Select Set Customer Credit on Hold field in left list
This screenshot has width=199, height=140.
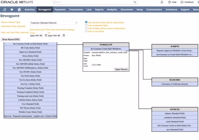[30, 44]
